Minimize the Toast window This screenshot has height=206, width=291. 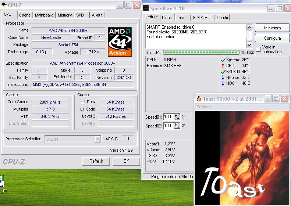click(267, 99)
